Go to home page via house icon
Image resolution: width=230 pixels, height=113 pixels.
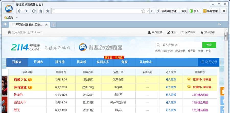[x=41, y=11]
